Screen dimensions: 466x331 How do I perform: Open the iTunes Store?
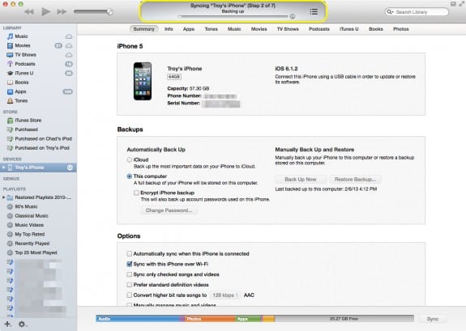[28, 121]
